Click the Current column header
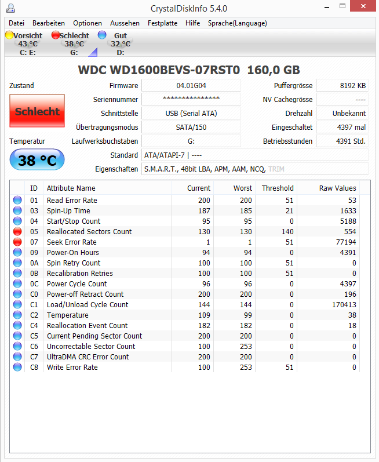The height and width of the screenshot is (462, 379). click(x=192, y=188)
